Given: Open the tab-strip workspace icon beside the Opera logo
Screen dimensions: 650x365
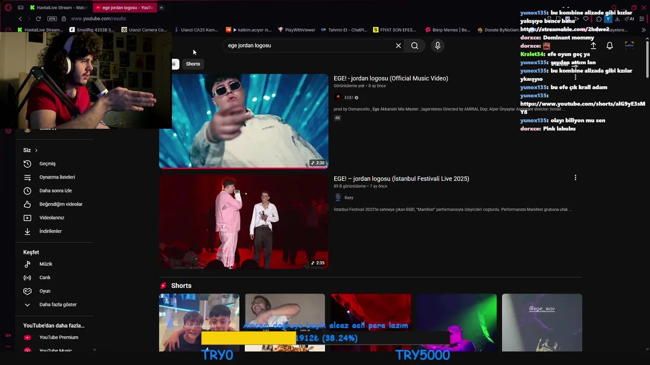Looking at the screenshot, I should point(20,8).
